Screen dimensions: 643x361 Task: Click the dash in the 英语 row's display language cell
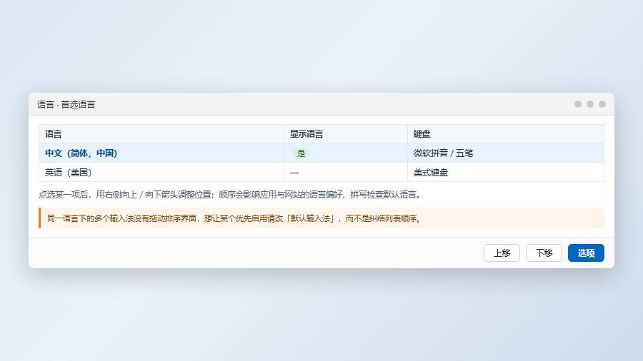pyautogui.click(x=294, y=173)
